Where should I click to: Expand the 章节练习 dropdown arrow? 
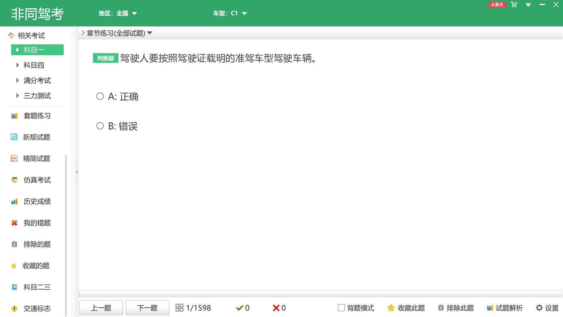[150, 33]
